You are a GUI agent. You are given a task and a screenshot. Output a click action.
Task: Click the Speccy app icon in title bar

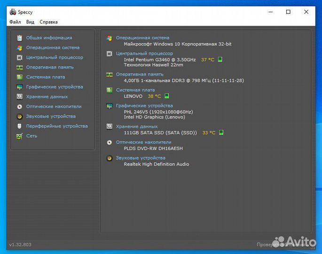[x=13, y=12]
